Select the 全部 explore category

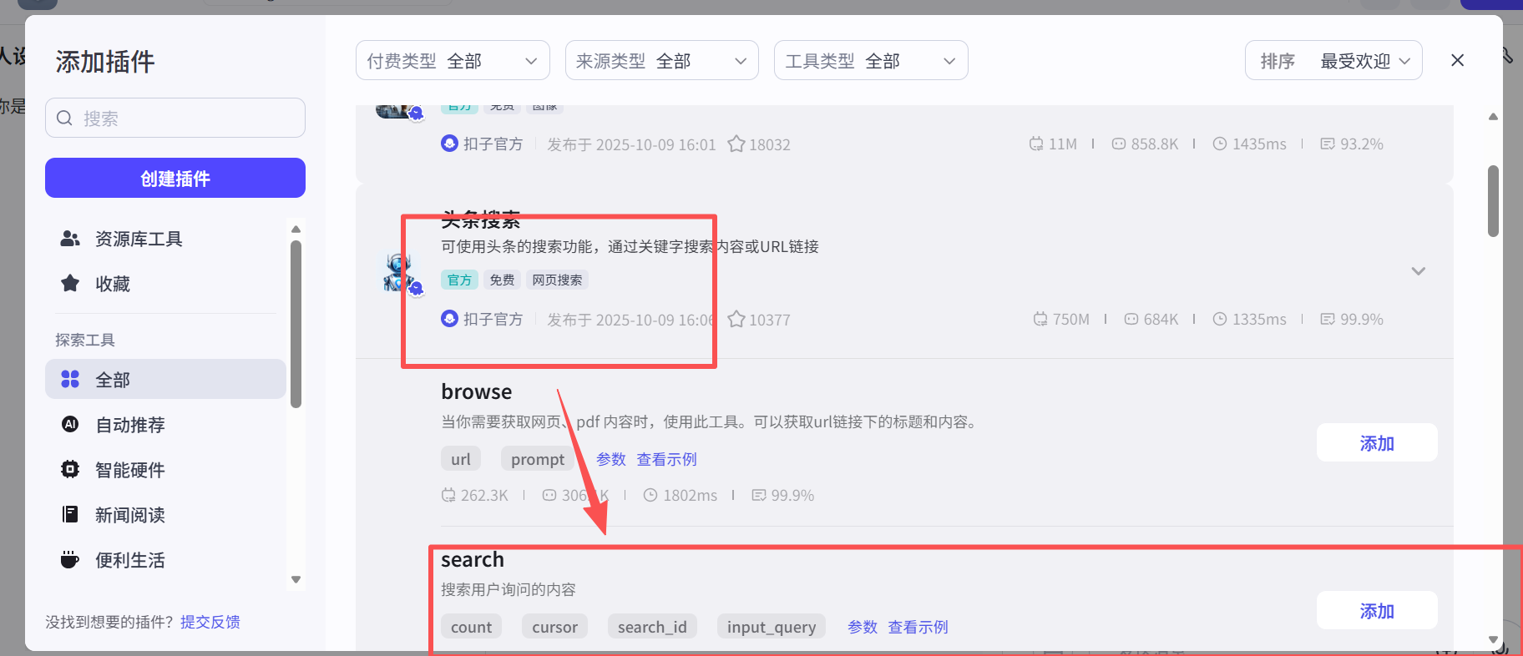pyautogui.click(x=165, y=379)
